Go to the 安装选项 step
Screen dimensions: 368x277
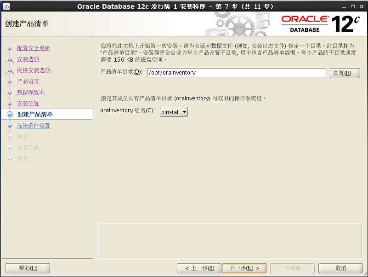click(28, 59)
